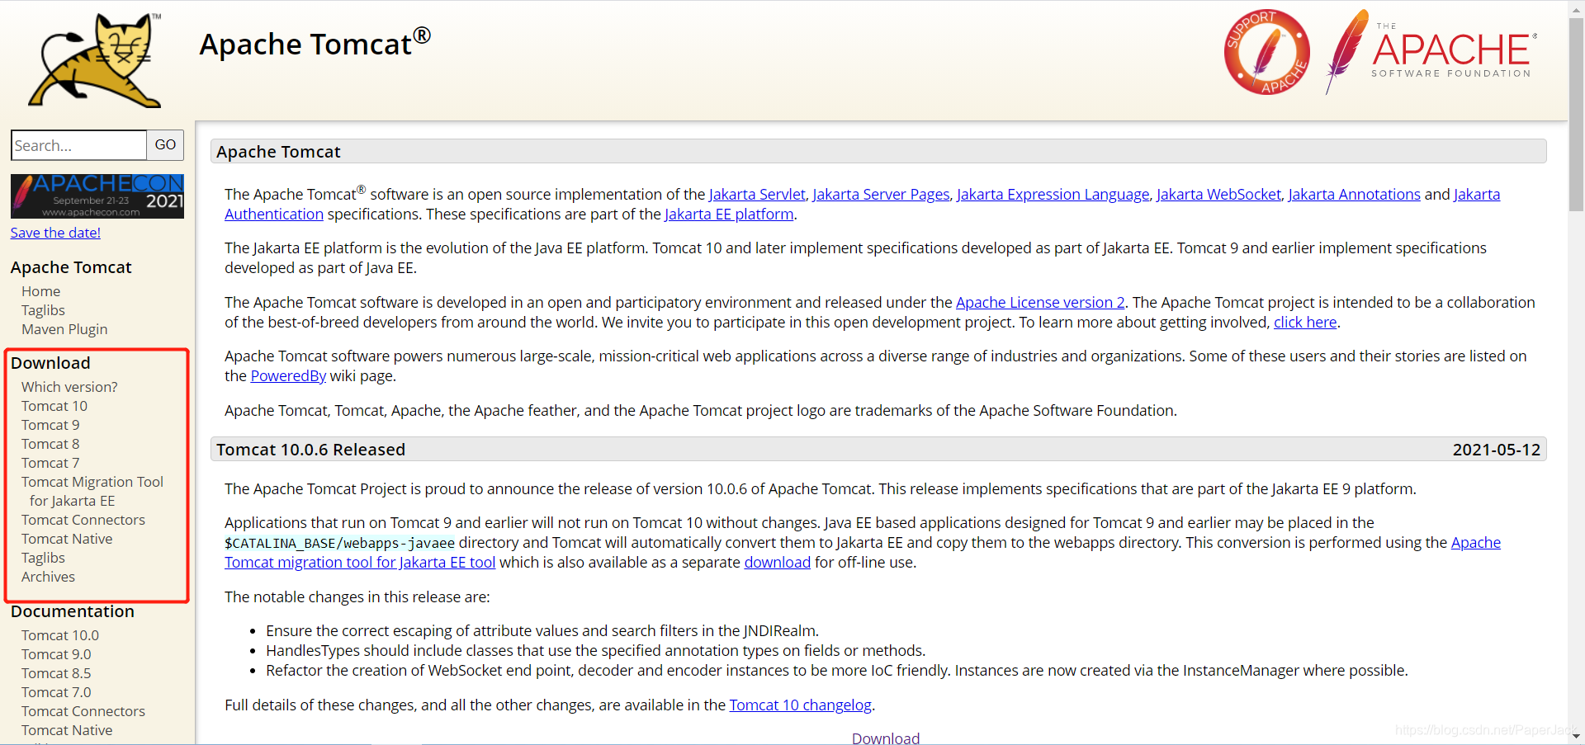Image resolution: width=1585 pixels, height=745 pixels.
Task: Click the $CATALINA_BASE/webapps-javaee code text
Action: pyautogui.click(x=339, y=543)
